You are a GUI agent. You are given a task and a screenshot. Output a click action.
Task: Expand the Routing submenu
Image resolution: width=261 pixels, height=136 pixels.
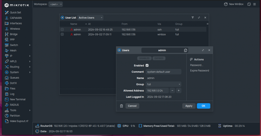pos(30,67)
